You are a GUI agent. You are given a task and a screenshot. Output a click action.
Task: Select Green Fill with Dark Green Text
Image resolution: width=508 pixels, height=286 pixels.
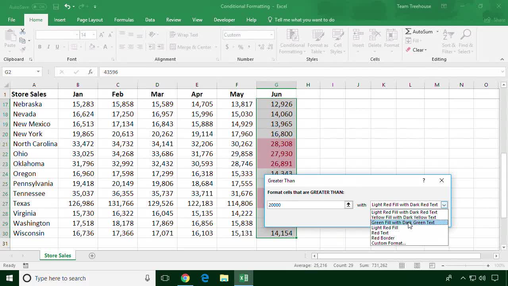pyautogui.click(x=403, y=222)
